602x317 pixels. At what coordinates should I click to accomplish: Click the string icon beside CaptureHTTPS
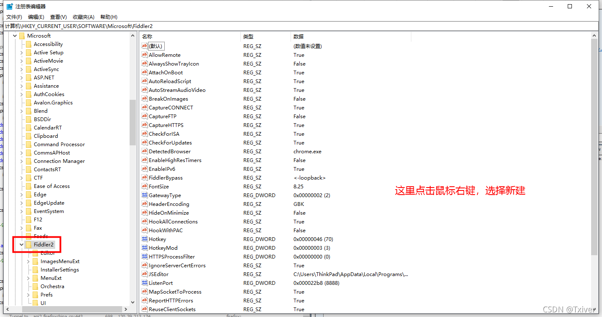tap(145, 125)
